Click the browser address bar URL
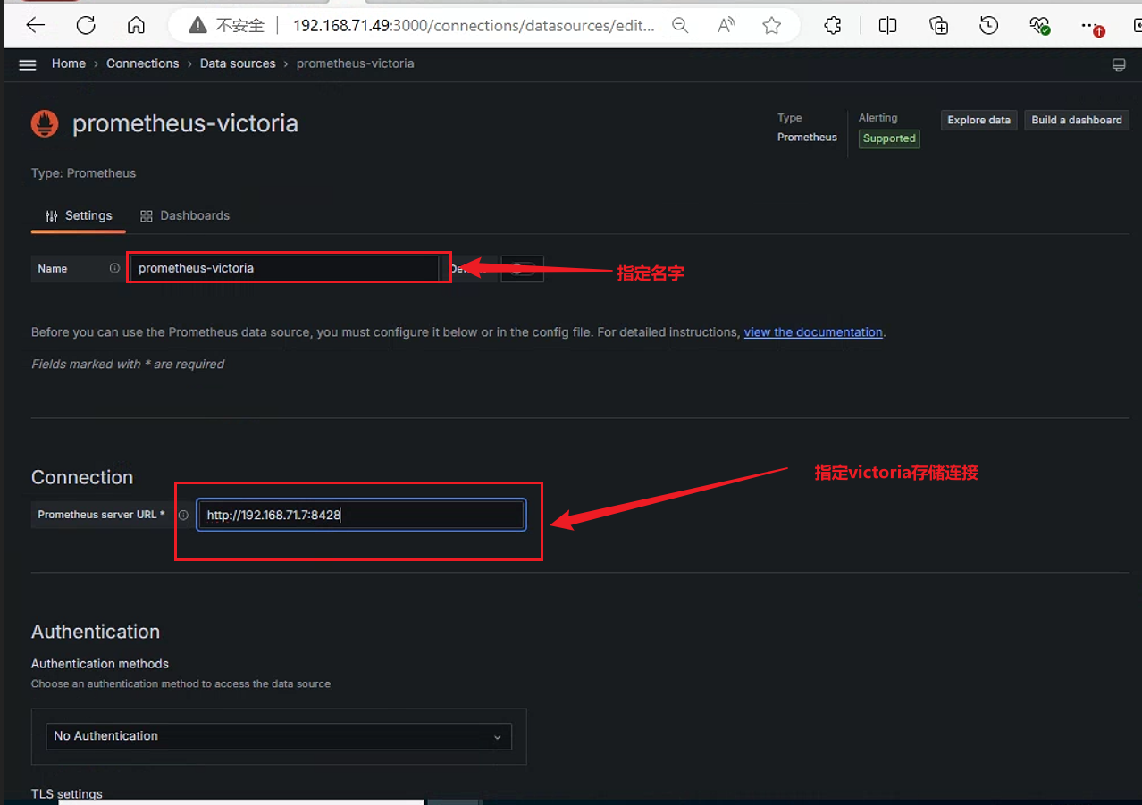 474,26
